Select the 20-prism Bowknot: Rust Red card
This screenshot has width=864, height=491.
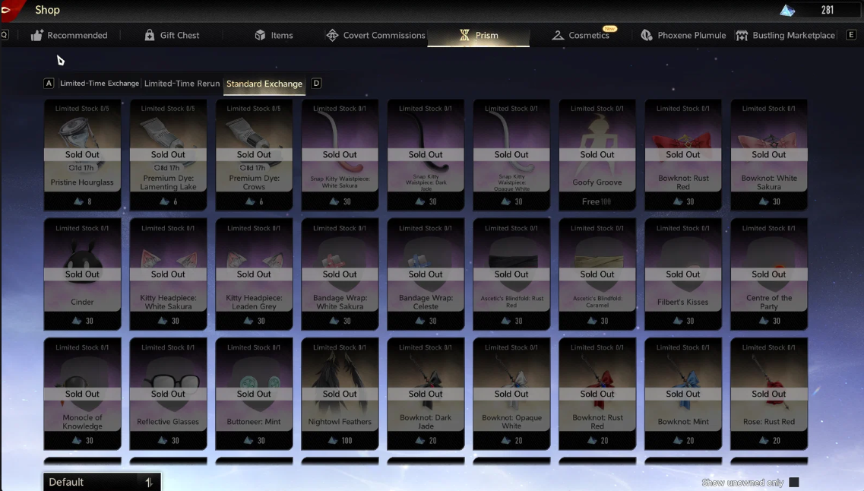tap(597, 394)
